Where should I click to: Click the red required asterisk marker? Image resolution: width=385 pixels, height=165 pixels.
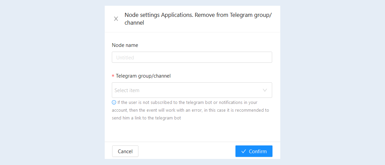click(113, 76)
